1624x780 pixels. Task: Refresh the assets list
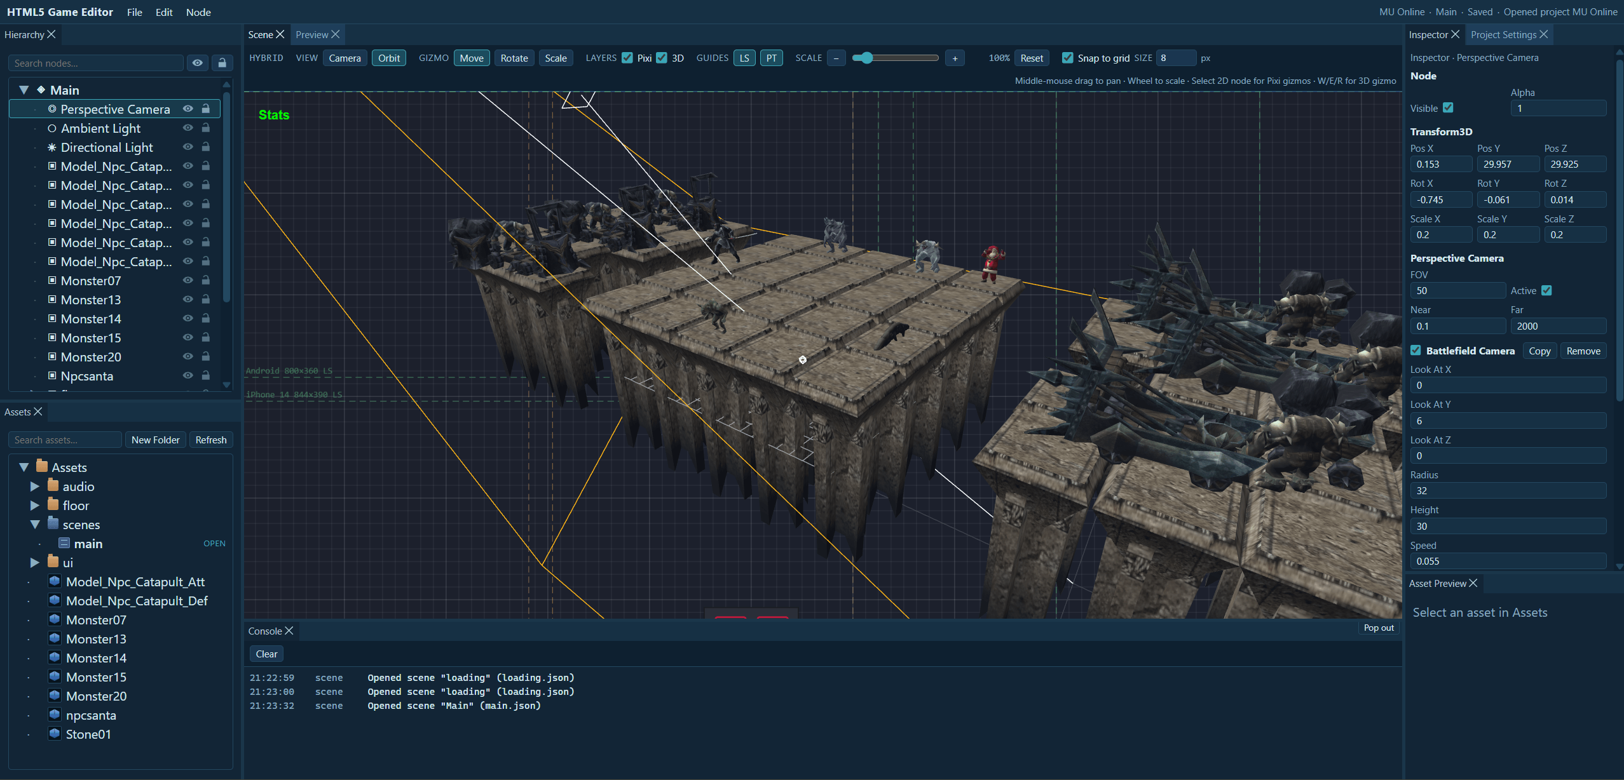point(211,440)
